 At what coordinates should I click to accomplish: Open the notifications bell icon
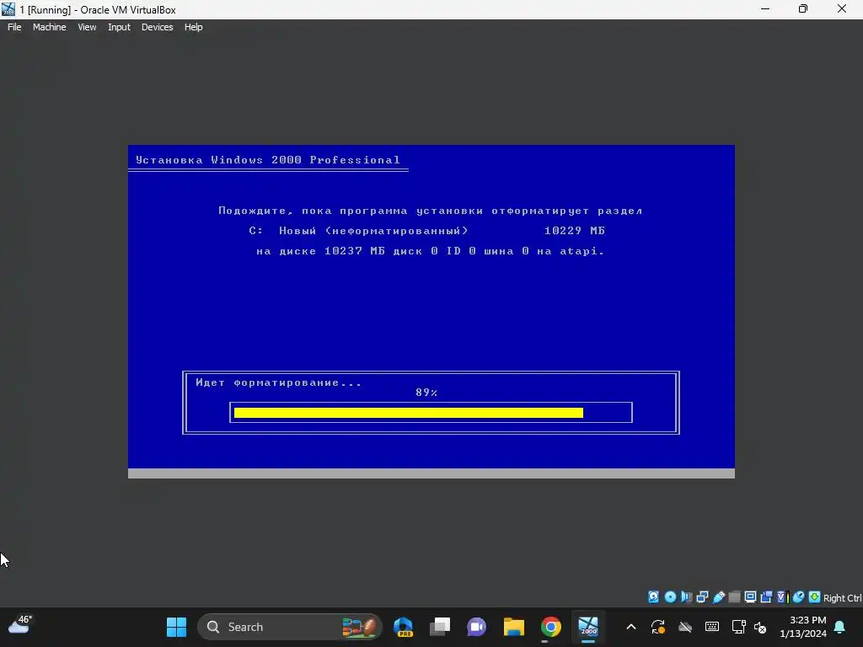(840, 627)
